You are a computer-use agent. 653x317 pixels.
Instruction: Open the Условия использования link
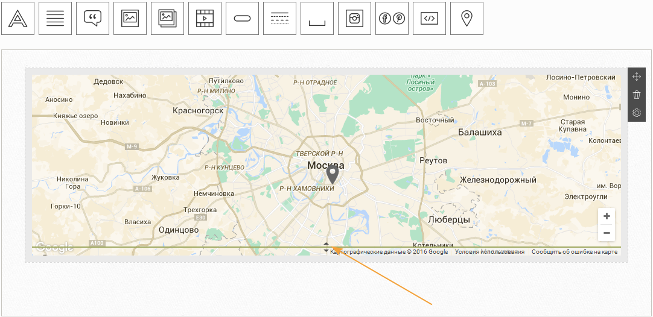click(489, 252)
